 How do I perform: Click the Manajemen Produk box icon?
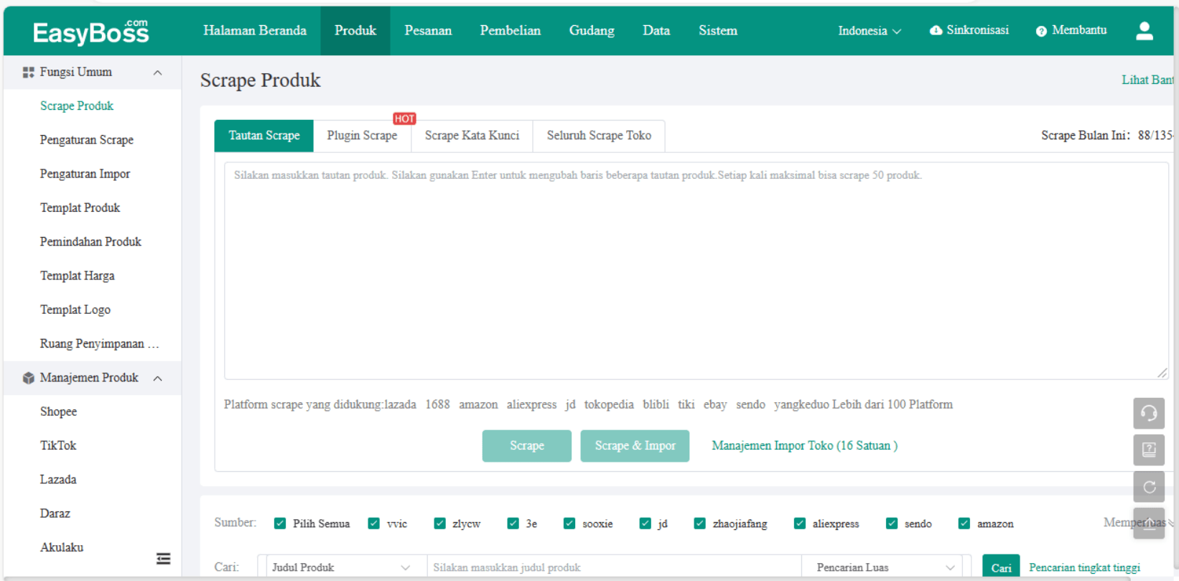click(29, 378)
